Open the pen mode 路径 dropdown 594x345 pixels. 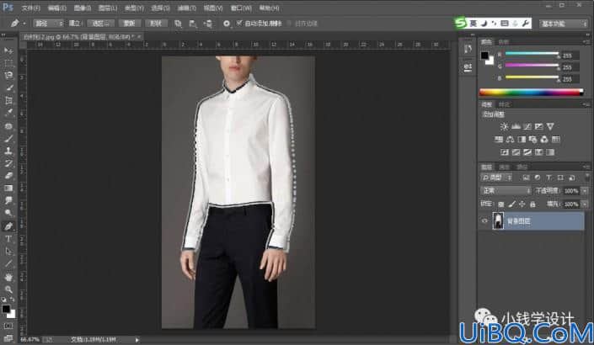(x=49, y=24)
